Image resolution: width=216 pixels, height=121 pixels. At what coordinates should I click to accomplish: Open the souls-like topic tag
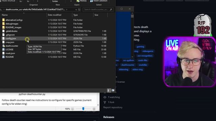(143, 61)
